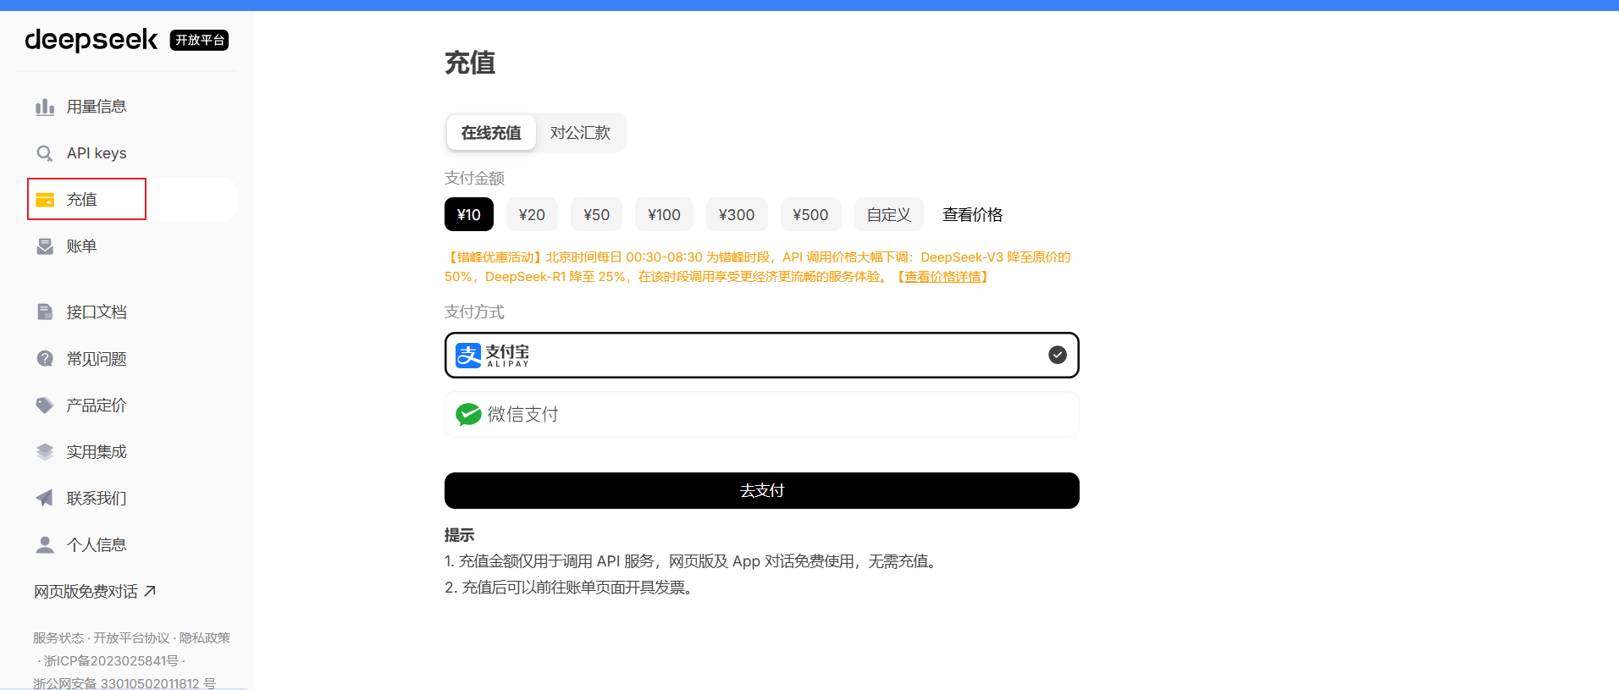Go to 充值 sidebar item
Image resolution: width=1619 pixels, height=690 pixels.
[x=127, y=200]
